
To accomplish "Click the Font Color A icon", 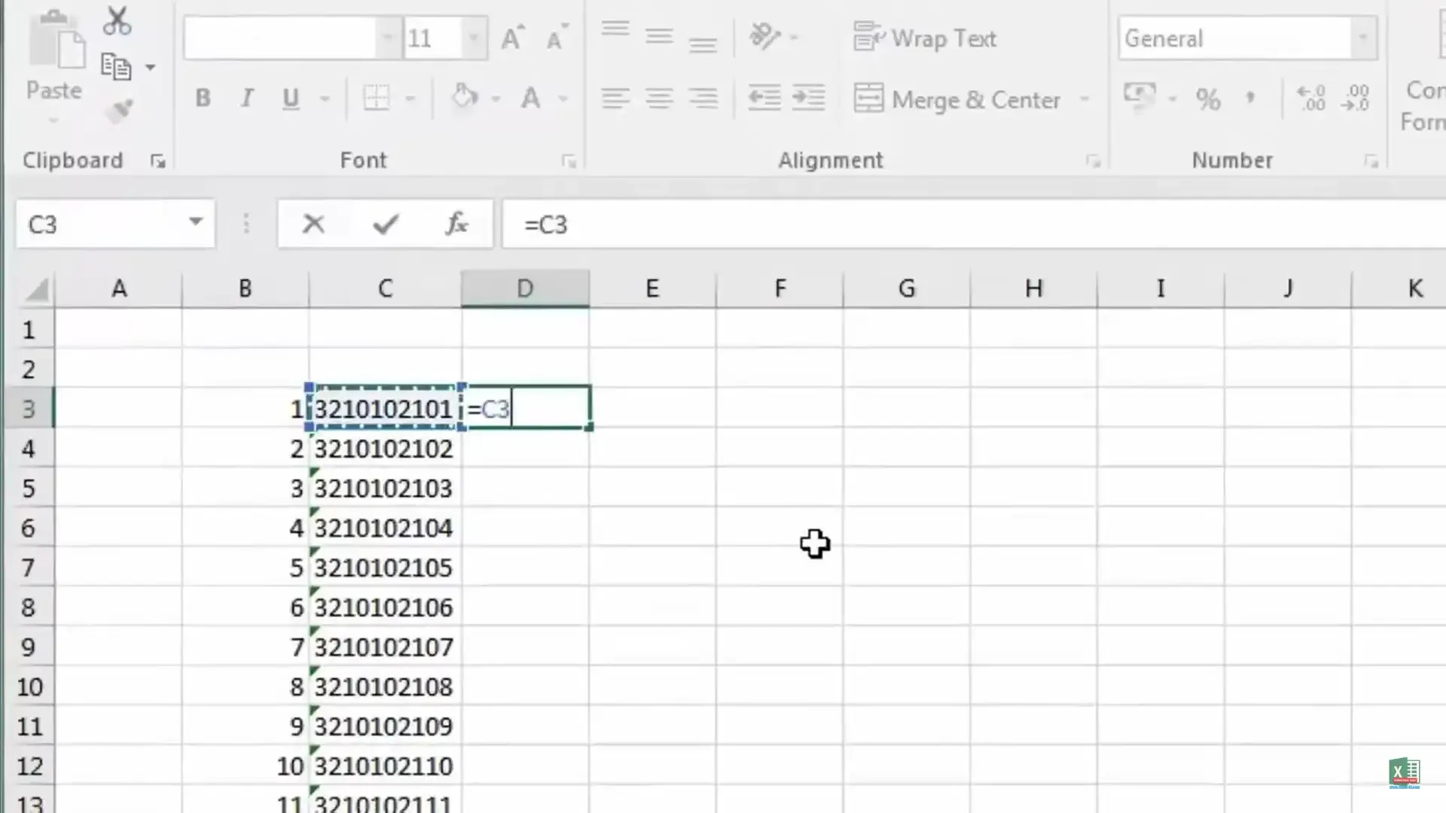I will (531, 98).
